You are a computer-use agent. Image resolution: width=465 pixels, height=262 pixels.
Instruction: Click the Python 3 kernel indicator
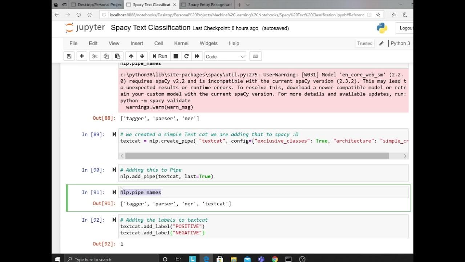[x=400, y=43]
